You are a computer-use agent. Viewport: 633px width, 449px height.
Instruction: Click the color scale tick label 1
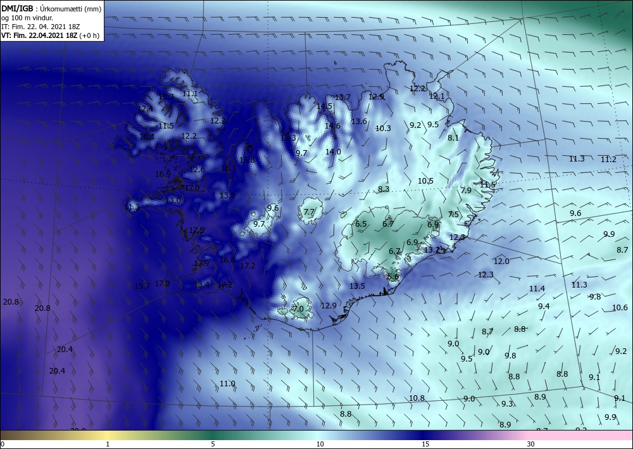click(108, 445)
